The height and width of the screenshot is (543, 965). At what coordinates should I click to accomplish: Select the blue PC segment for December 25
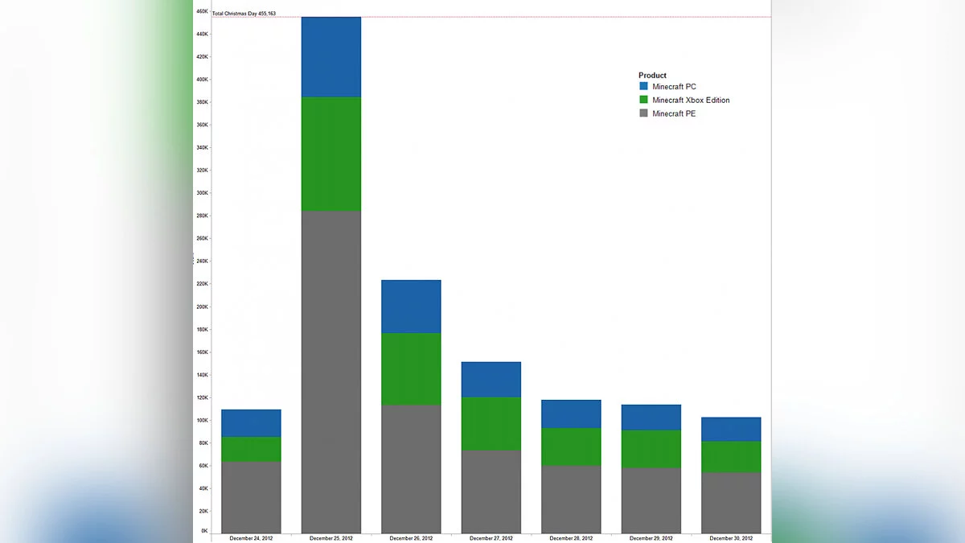click(x=331, y=56)
